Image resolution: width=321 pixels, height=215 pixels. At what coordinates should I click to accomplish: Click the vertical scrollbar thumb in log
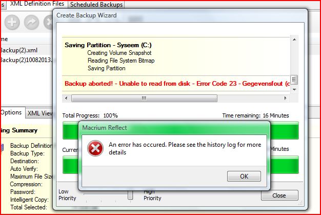pos(294,80)
